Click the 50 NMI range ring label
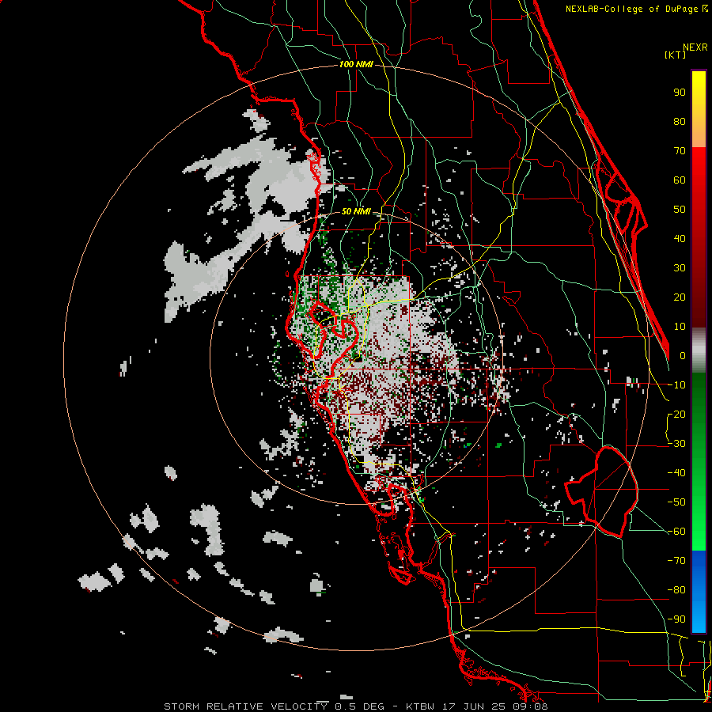This screenshot has height=712, width=712. pos(356,211)
